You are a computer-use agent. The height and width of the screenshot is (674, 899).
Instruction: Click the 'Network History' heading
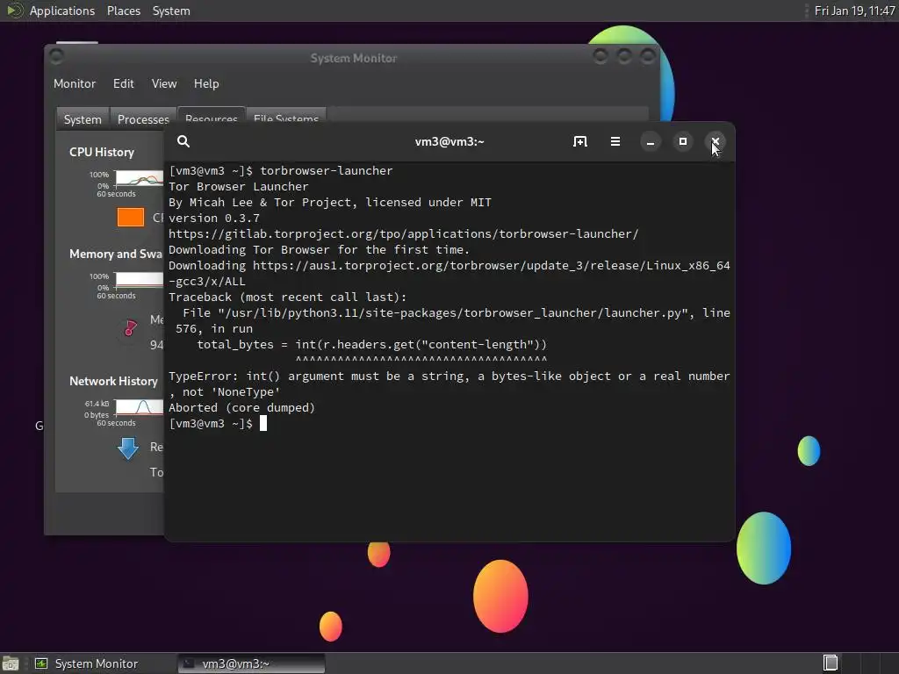click(x=113, y=381)
